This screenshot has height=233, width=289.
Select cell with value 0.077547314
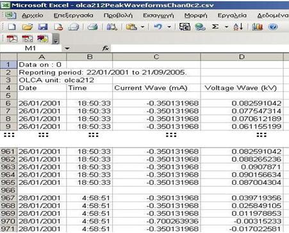[x=242, y=111]
